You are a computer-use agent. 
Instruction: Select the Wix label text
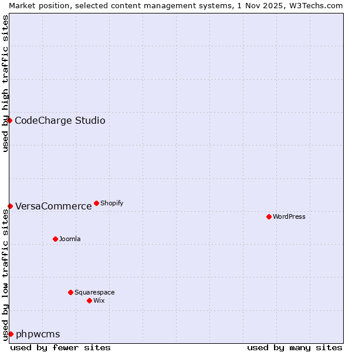coord(99,300)
